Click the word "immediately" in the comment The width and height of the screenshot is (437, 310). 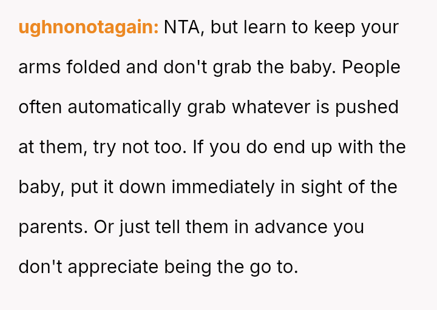point(223,188)
